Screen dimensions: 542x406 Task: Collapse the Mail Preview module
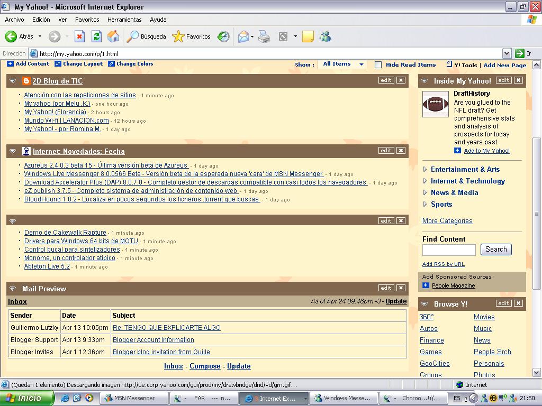click(13, 288)
